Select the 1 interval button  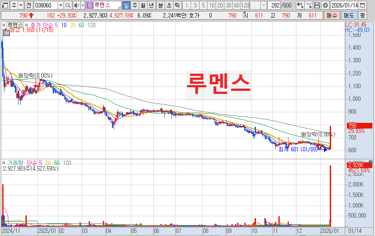click(187, 5)
